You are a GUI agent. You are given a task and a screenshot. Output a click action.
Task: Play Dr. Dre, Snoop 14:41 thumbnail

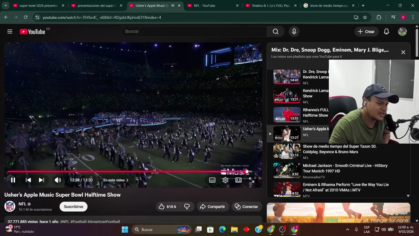287,77
